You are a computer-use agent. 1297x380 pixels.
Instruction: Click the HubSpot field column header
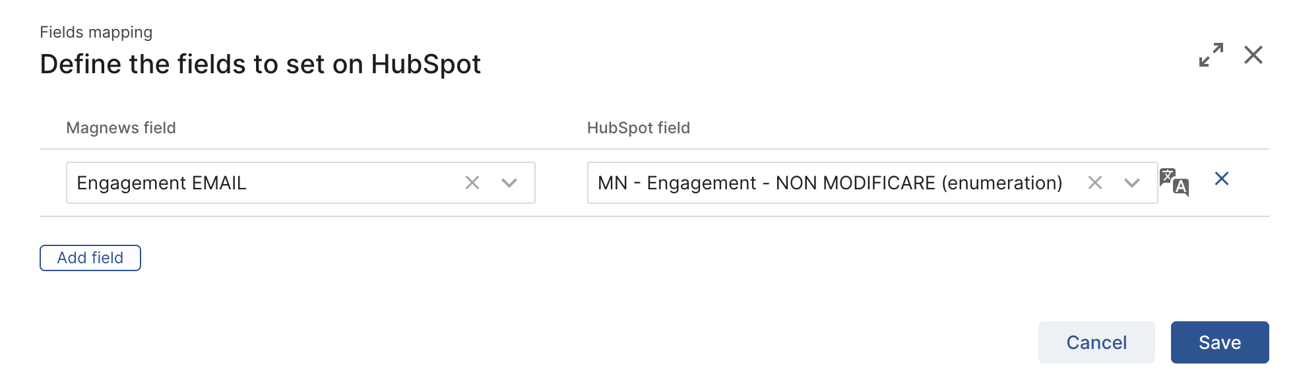638,128
